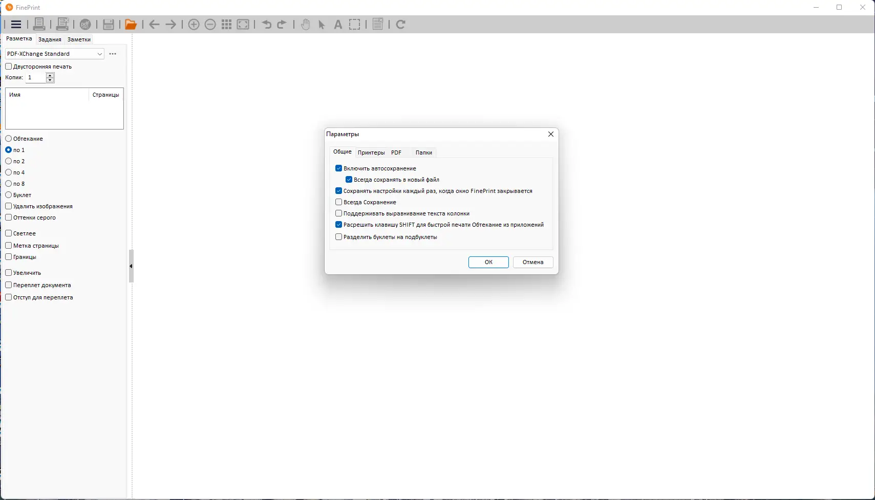Enable Двусторонняя печать checkbox
The width and height of the screenshot is (875, 500).
[9, 66]
